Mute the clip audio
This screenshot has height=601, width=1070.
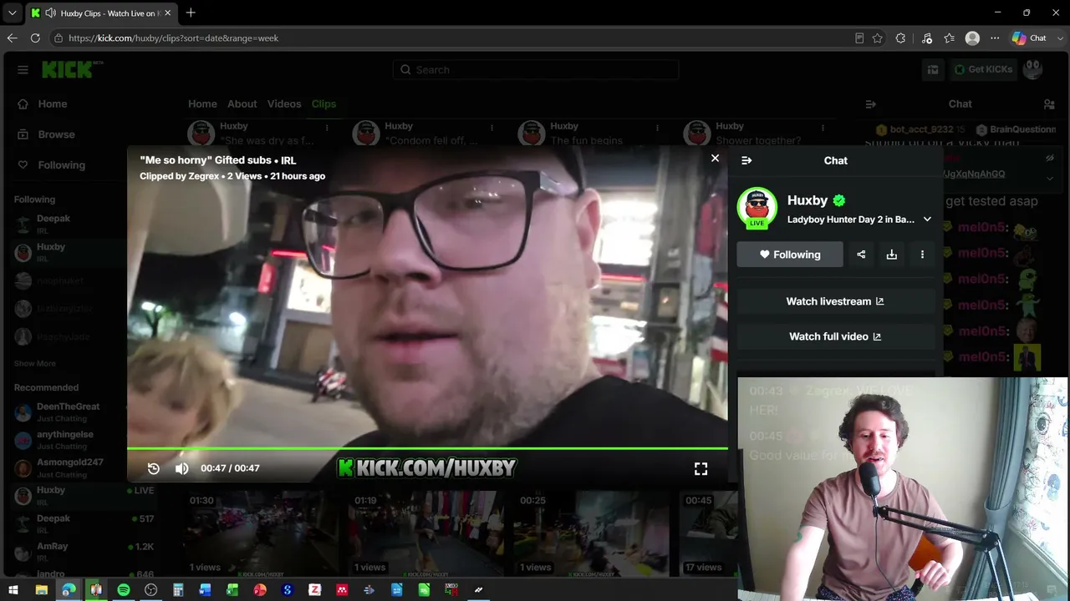coord(181,468)
